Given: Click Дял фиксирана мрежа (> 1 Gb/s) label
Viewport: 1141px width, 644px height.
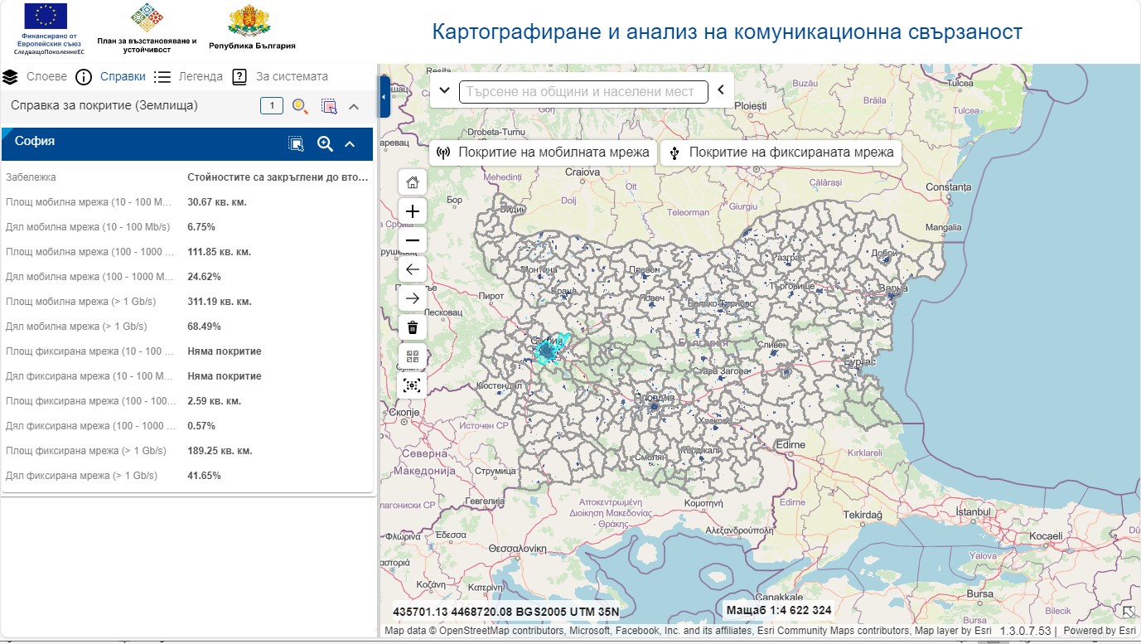Looking at the screenshot, I should click(81, 476).
